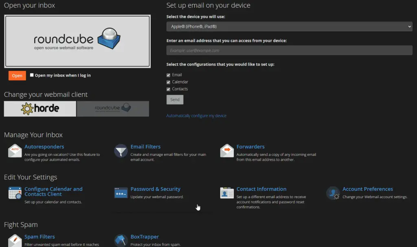This screenshot has height=247, width=417.
Task: Open Configure Calendar and Contacts Client link
Action: 53,191
